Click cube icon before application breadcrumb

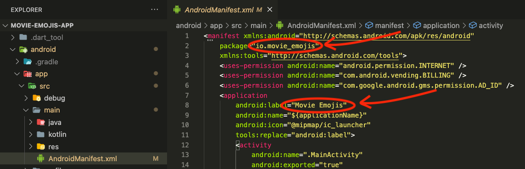coord(417,25)
